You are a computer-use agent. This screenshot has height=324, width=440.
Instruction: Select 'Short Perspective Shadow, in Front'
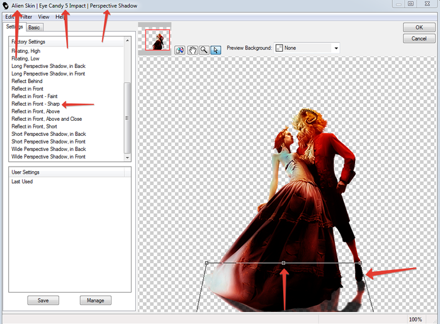(48, 142)
